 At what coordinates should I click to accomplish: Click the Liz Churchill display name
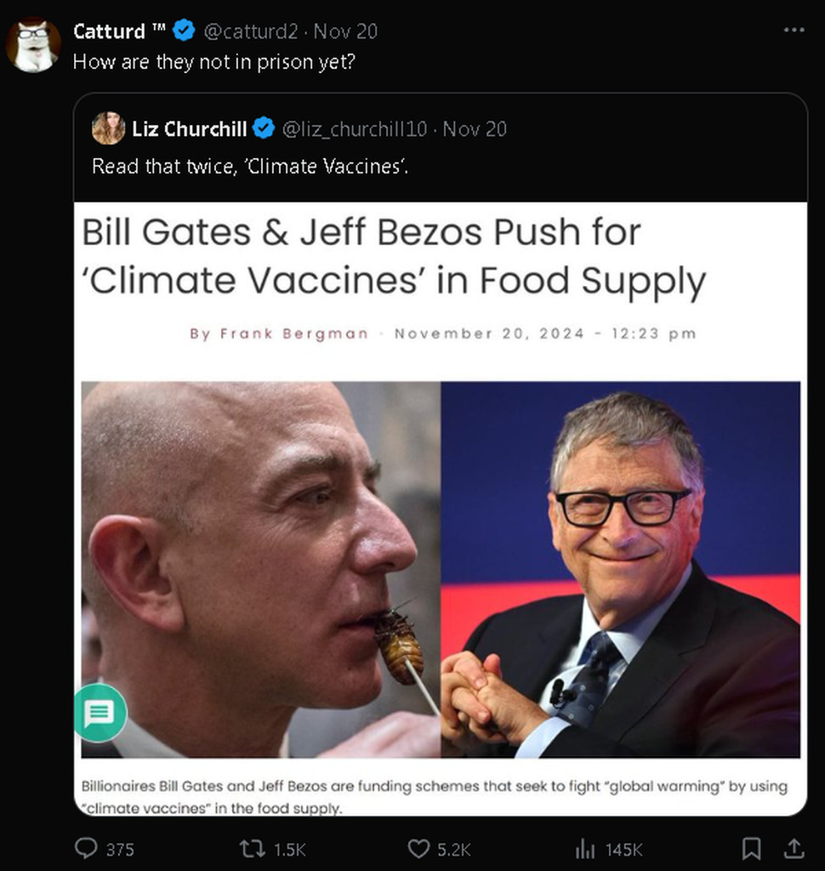pyautogui.click(x=189, y=128)
